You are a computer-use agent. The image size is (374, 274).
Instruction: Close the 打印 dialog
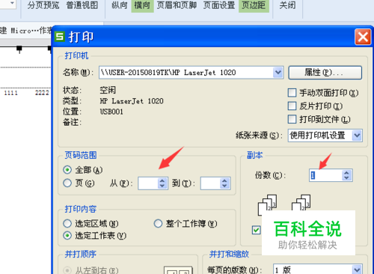point(363,37)
